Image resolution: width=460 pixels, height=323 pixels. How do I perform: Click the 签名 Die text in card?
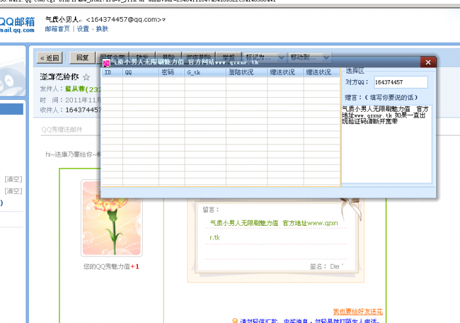(x=326, y=267)
